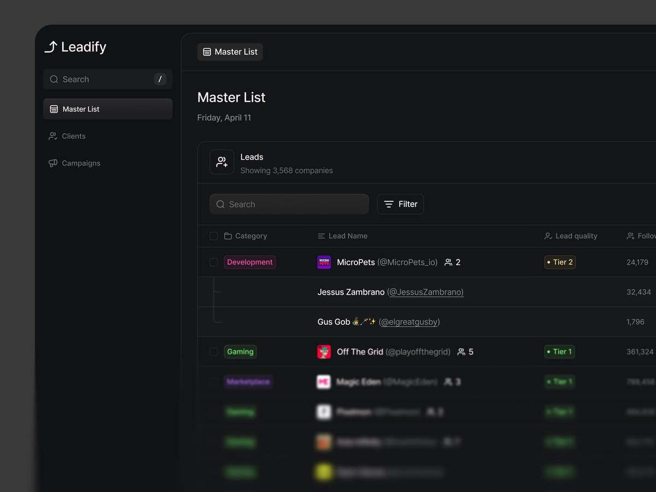Click the Magic Eden logo thumbnail
The width and height of the screenshot is (656, 492).
pos(324,382)
